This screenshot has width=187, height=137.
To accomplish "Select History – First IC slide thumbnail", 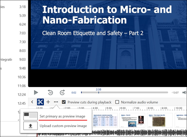I will pos(132,120).
